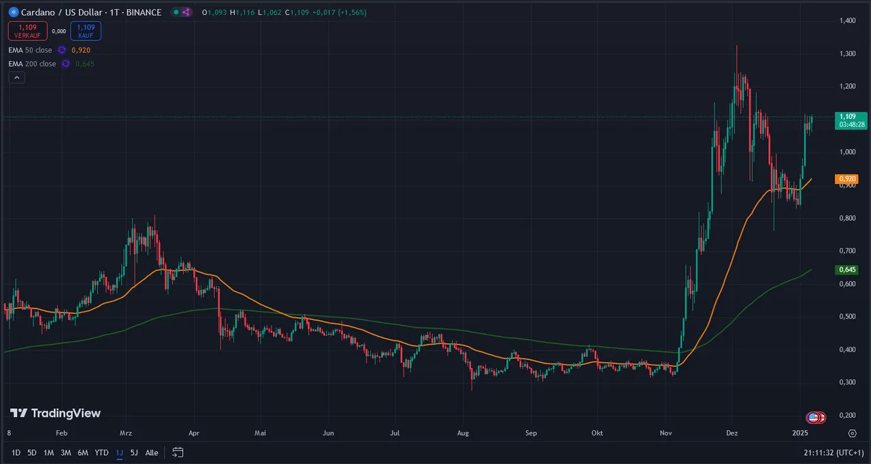Click the blue KAUF 1,109 buy button

point(86,31)
